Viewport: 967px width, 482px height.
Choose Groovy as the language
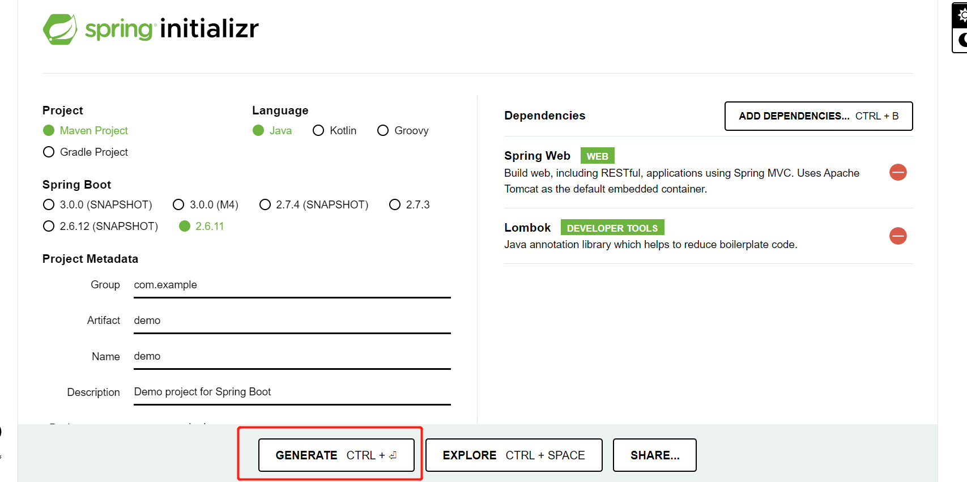[403, 130]
